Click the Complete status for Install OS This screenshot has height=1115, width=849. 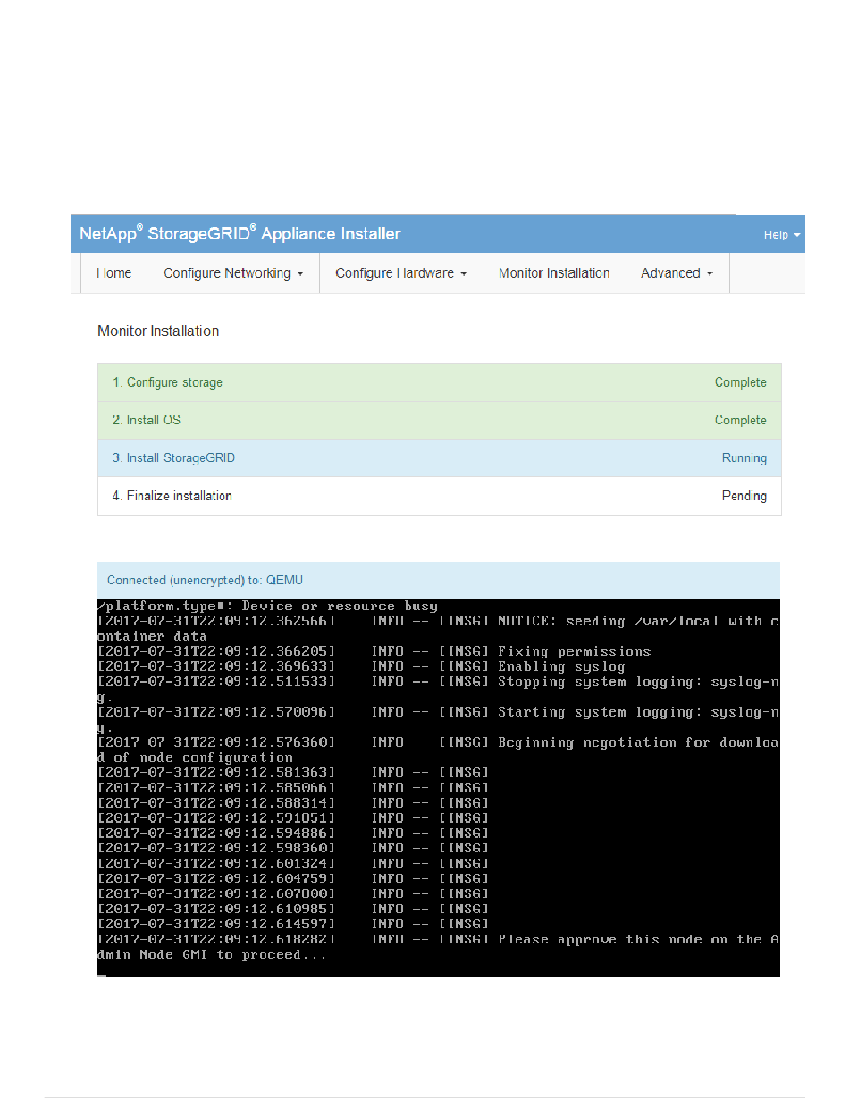pos(740,420)
